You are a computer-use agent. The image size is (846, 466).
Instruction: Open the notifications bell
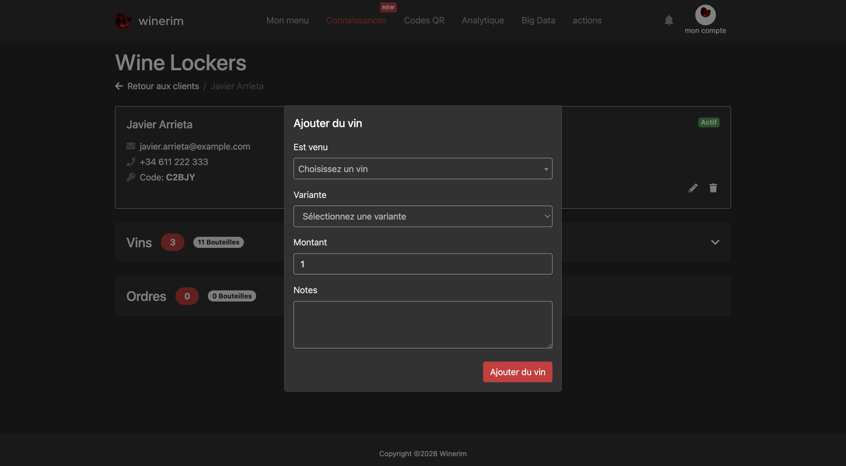(x=669, y=20)
